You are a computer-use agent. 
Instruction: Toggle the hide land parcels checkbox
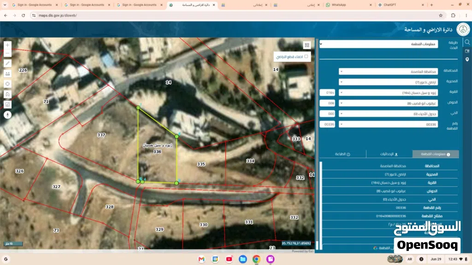point(306,57)
